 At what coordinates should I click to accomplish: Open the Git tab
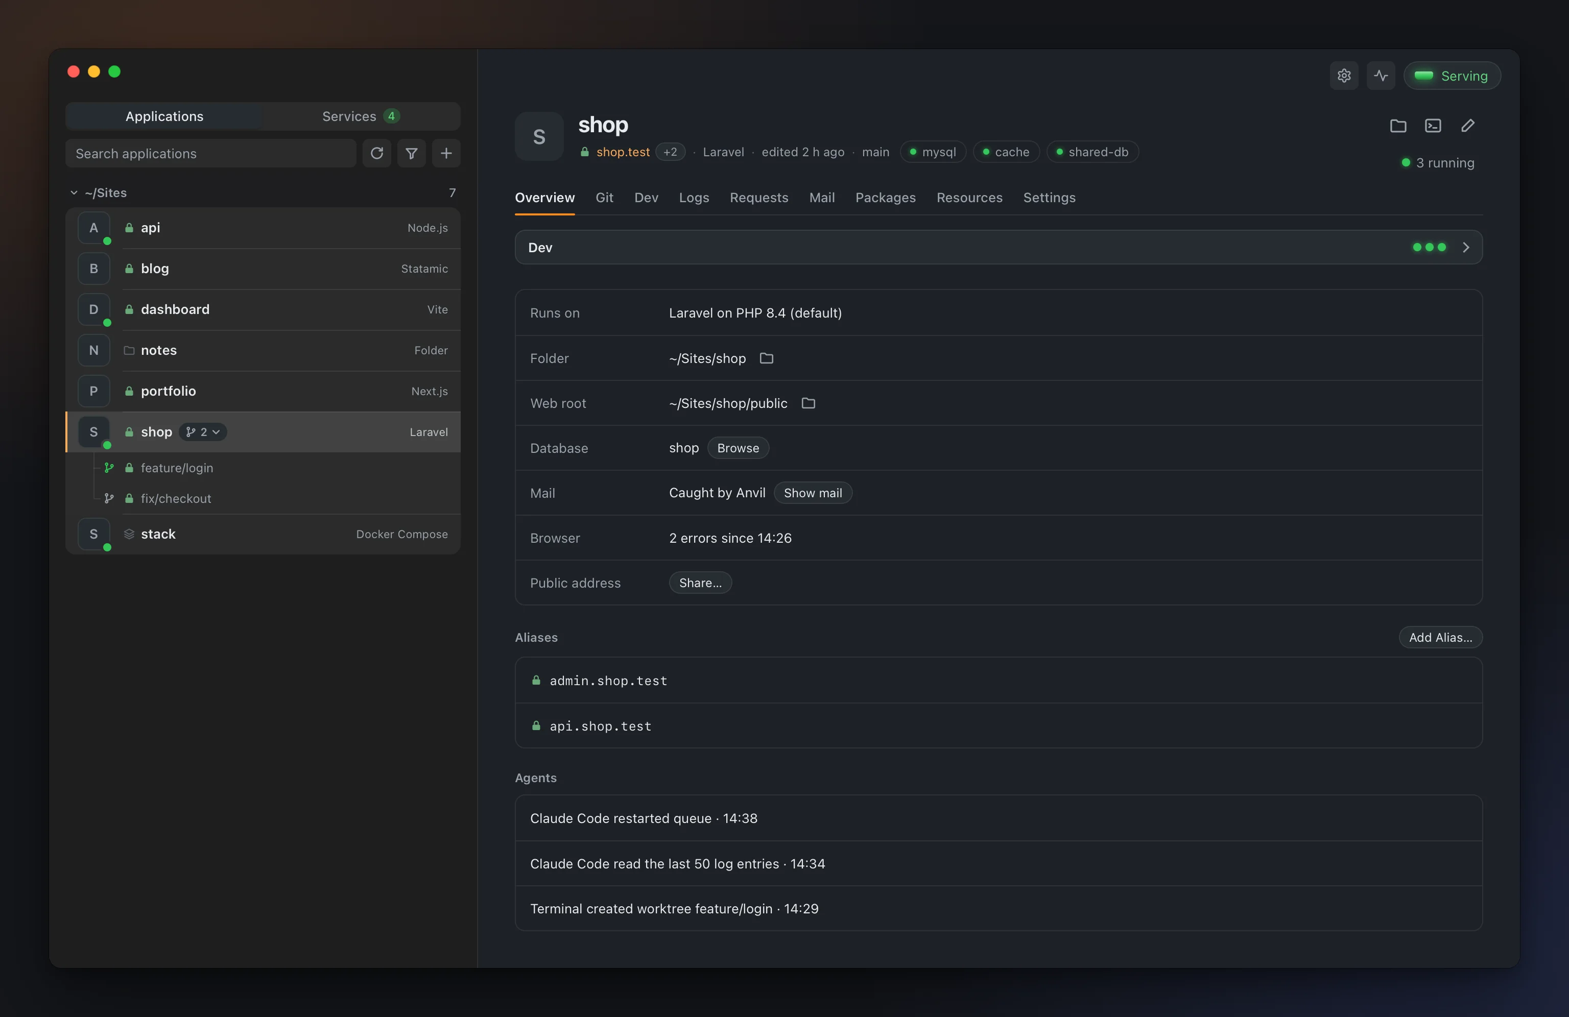[604, 198]
